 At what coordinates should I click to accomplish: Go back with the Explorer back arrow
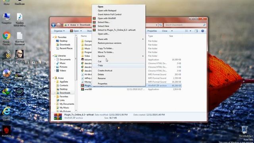point(54,25)
